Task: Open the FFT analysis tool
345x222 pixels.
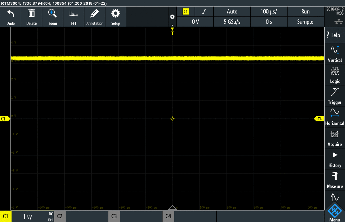Action: (73, 16)
